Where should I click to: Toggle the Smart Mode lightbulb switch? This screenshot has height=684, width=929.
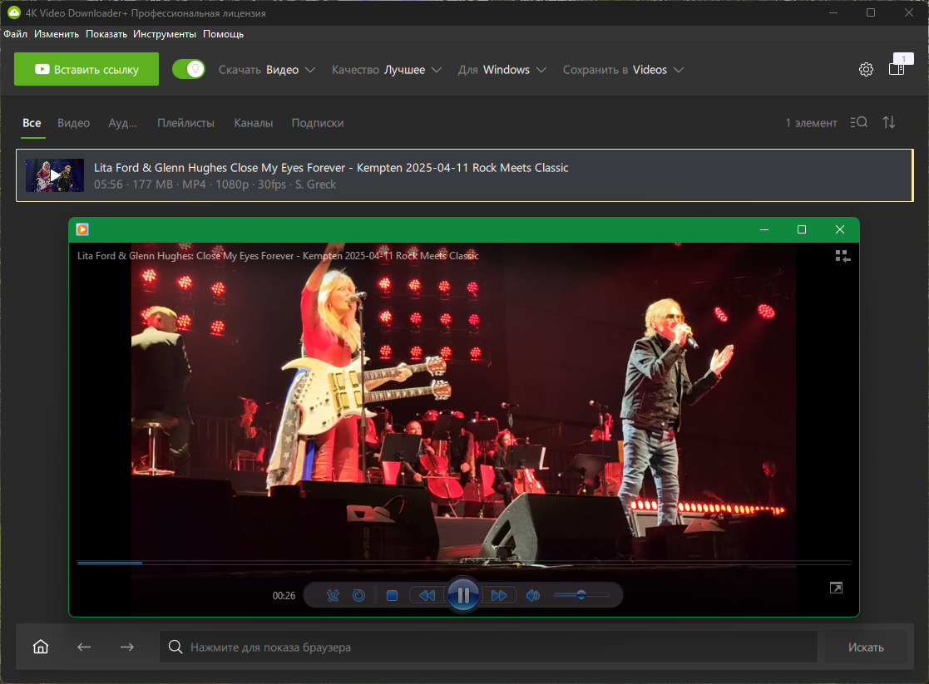[x=189, y=70]
